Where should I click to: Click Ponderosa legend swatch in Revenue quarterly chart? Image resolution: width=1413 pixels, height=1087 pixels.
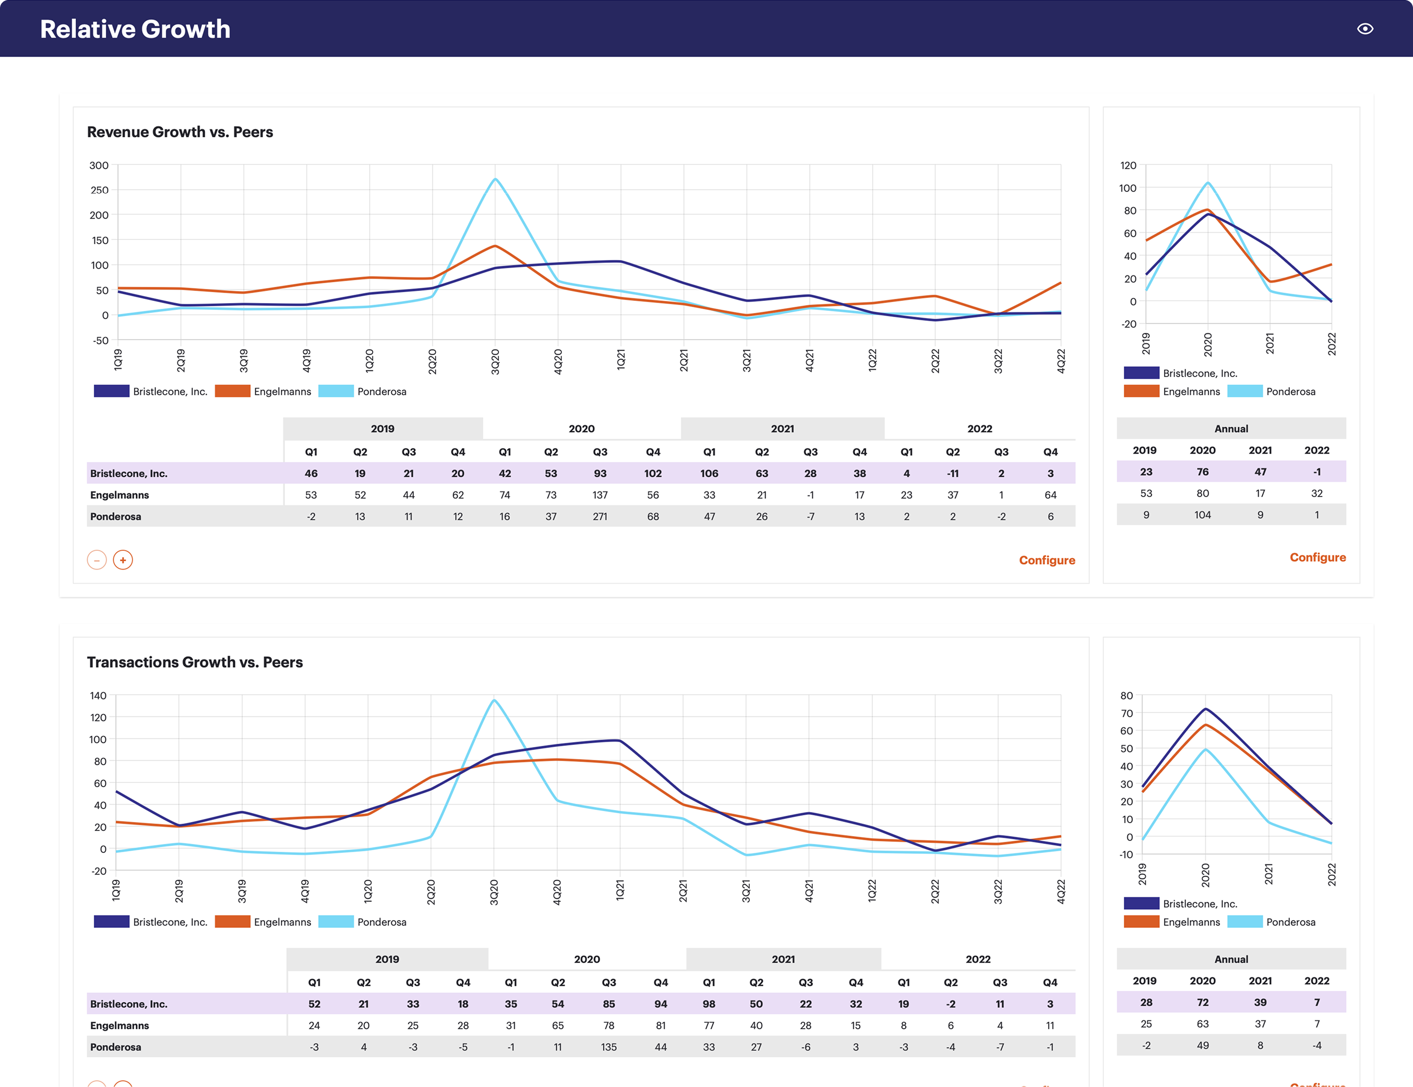click(x=336, y=391)
